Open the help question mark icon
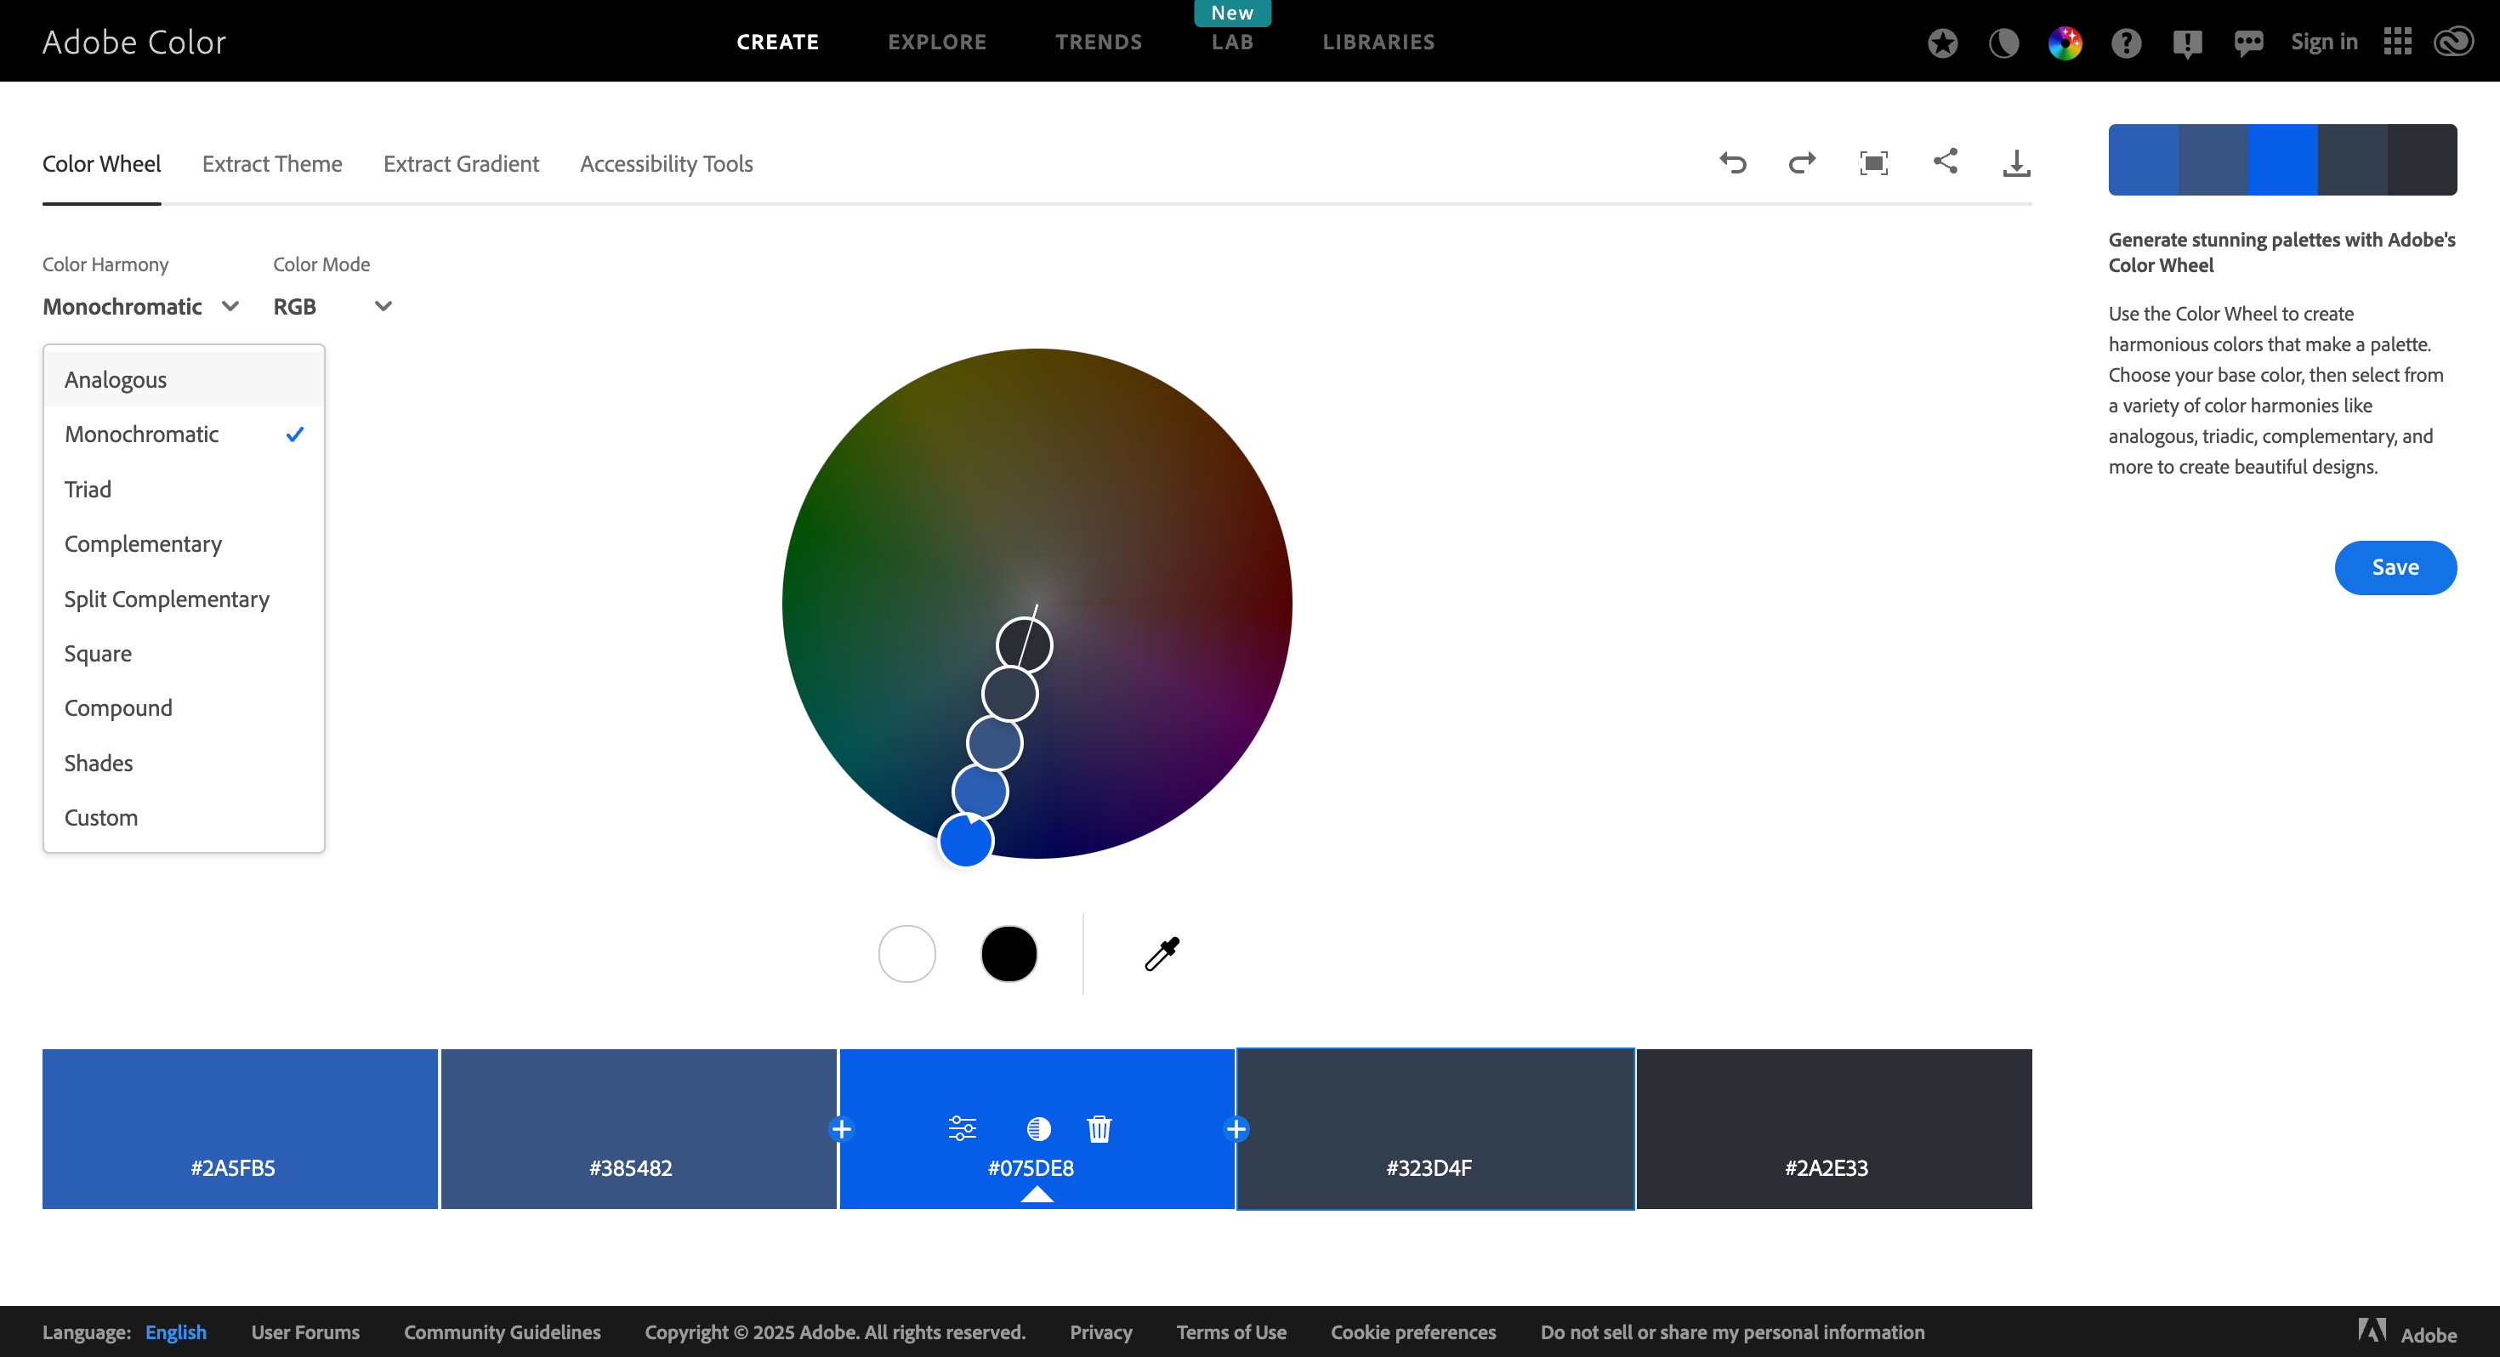Viewport: 2500px width, 1357px height. tap(2127, 43)
